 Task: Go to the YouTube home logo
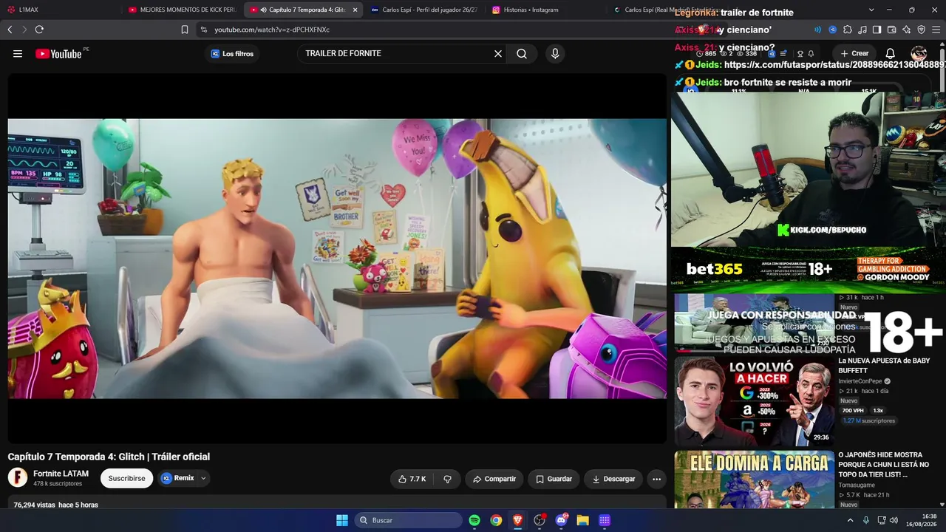[58, 53]
